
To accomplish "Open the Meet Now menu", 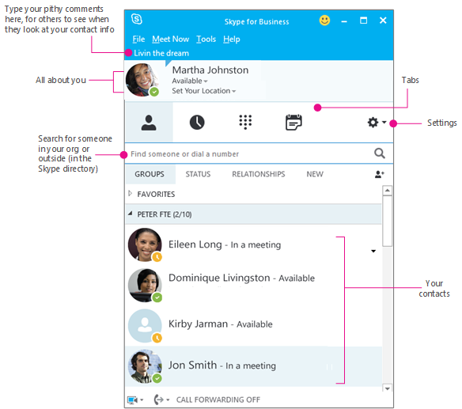I will coord(171,39).
